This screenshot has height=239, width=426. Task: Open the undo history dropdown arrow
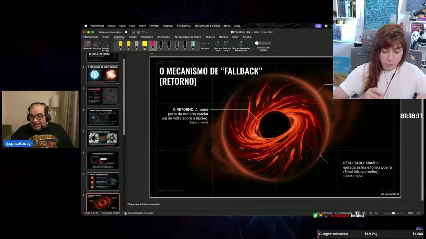tap(146, 32)
